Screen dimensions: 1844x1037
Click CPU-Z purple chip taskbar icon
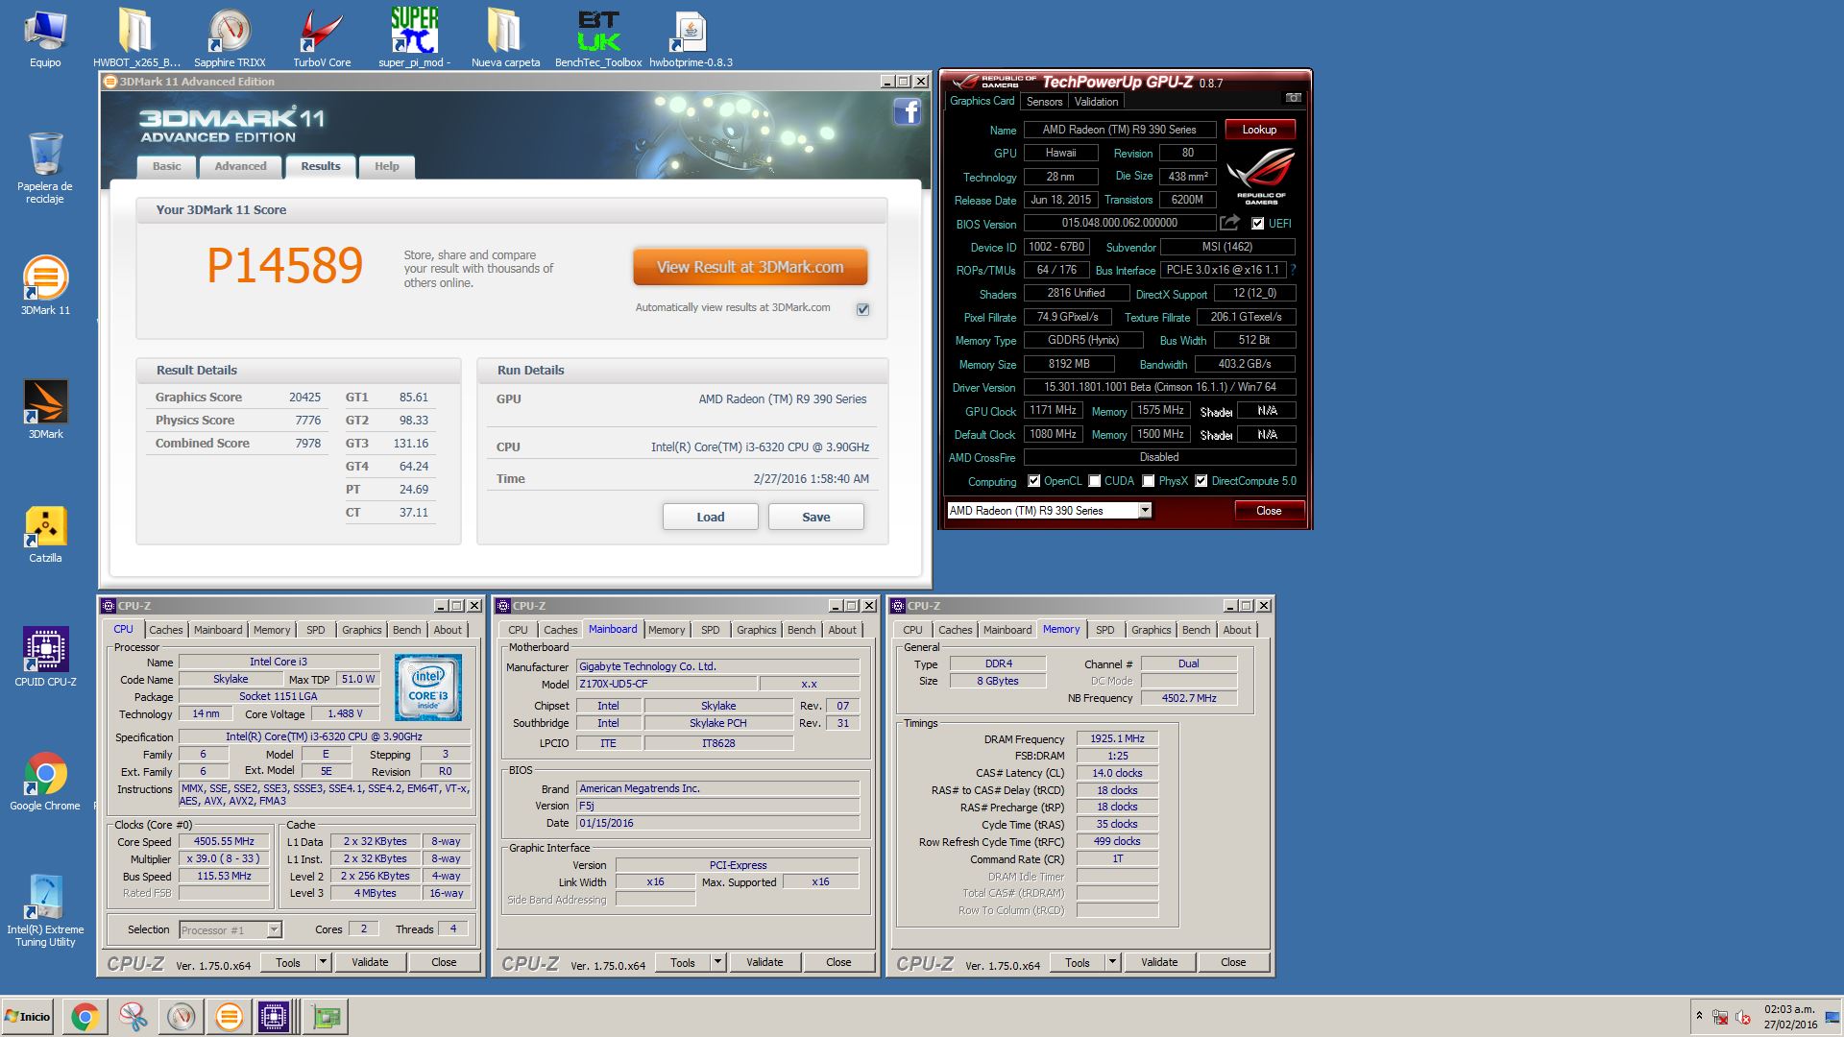pyautogui.click(x=274, y=1017)
